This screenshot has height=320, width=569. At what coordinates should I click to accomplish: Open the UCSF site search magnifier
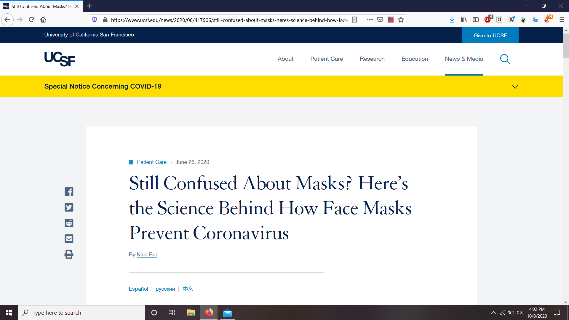click(505, 59)
